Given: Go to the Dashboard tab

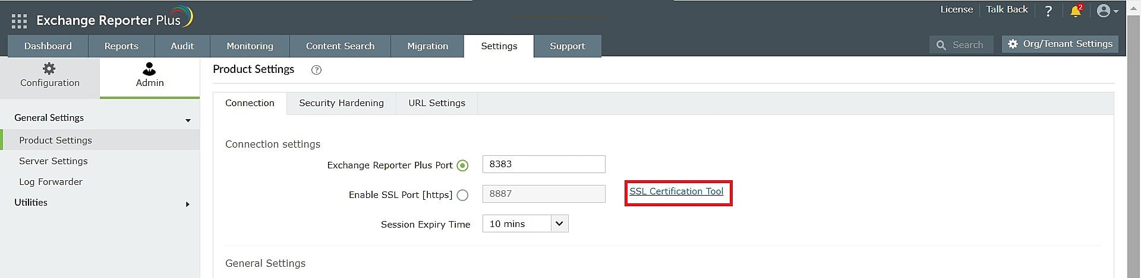Looking at the screenshot, I should tap(48, 46).
